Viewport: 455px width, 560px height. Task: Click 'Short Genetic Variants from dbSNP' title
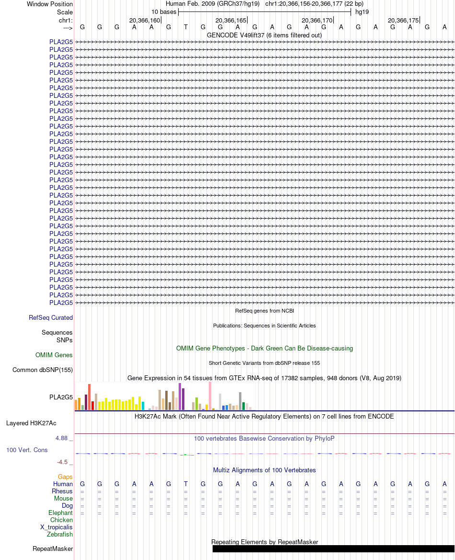pos(264,363)
